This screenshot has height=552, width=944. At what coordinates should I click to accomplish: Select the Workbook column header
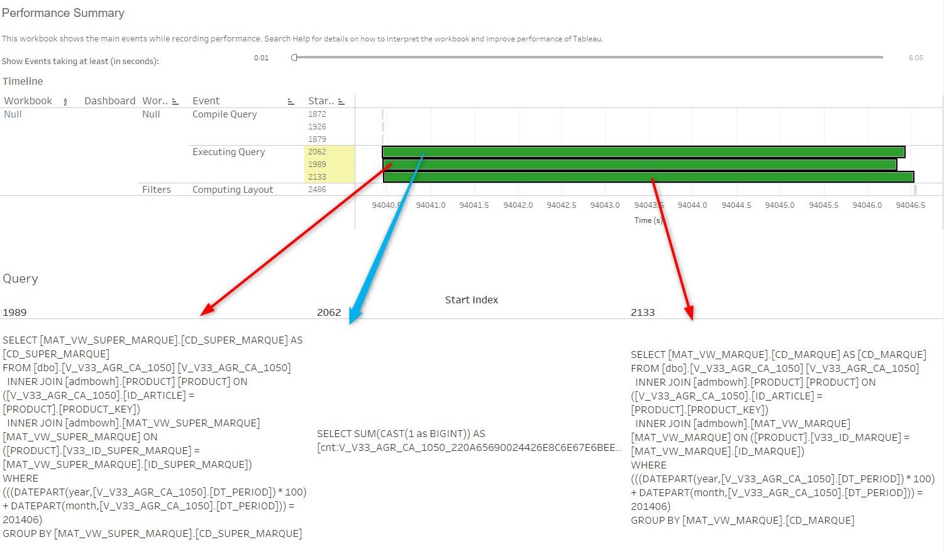(28, 101)
